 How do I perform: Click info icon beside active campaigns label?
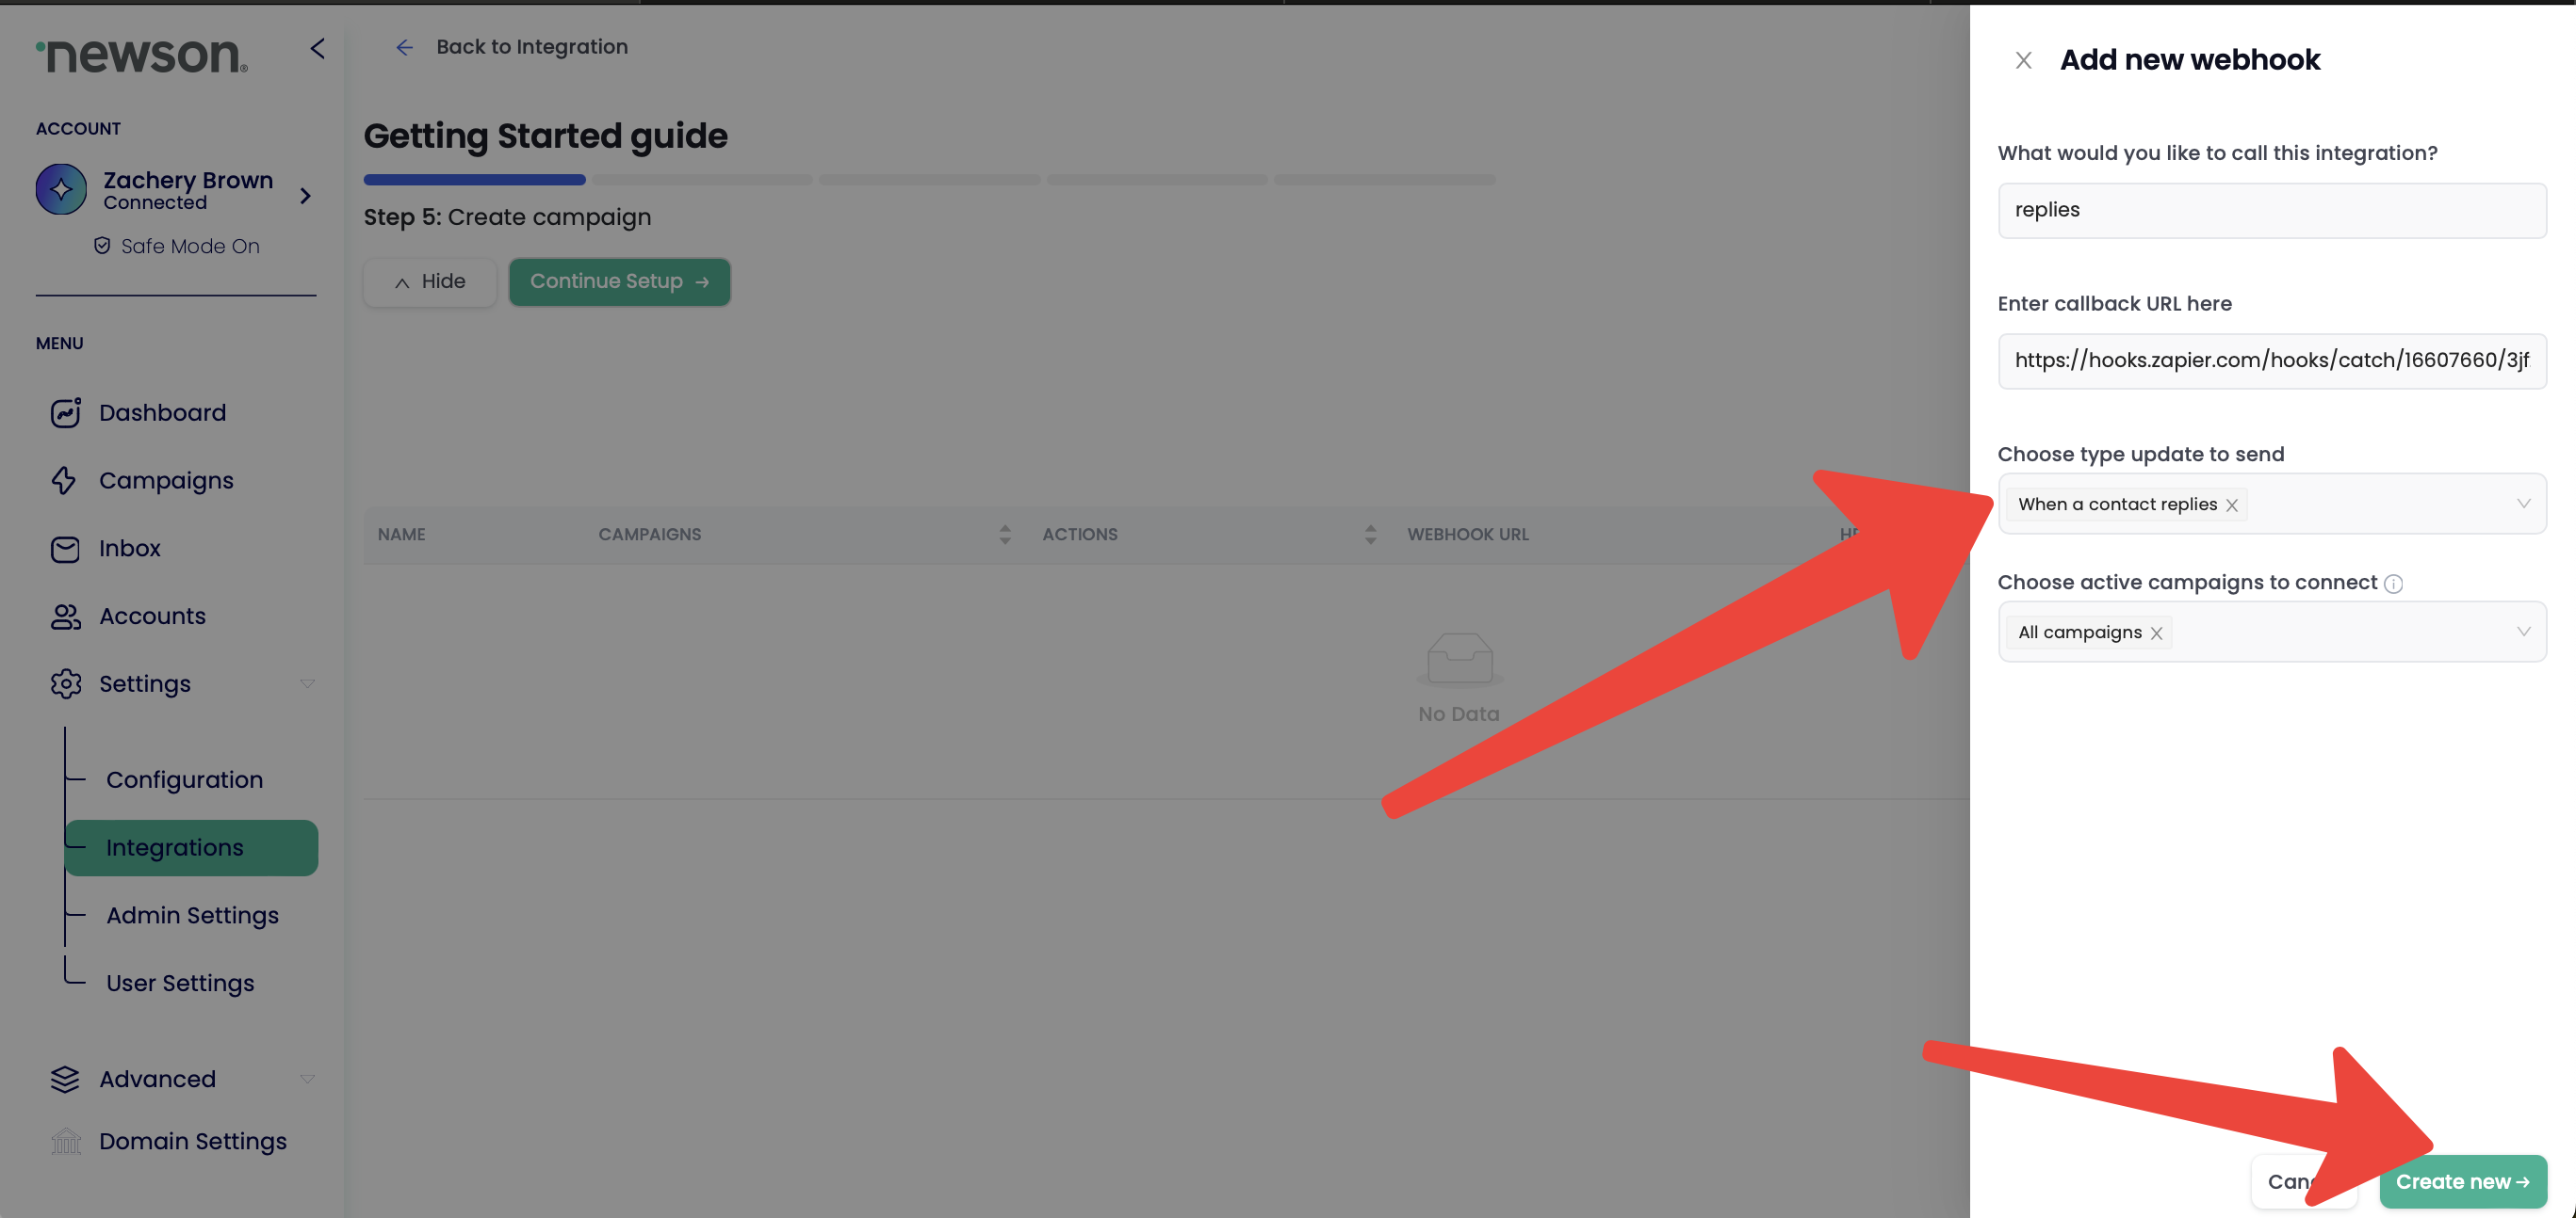pyautogui.click(x=2393, y=584)
